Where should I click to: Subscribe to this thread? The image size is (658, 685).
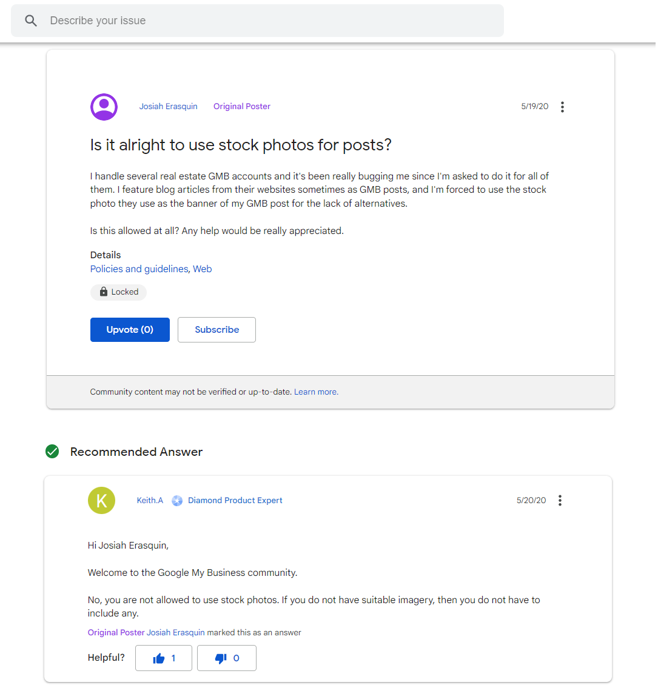click(217, 329)
